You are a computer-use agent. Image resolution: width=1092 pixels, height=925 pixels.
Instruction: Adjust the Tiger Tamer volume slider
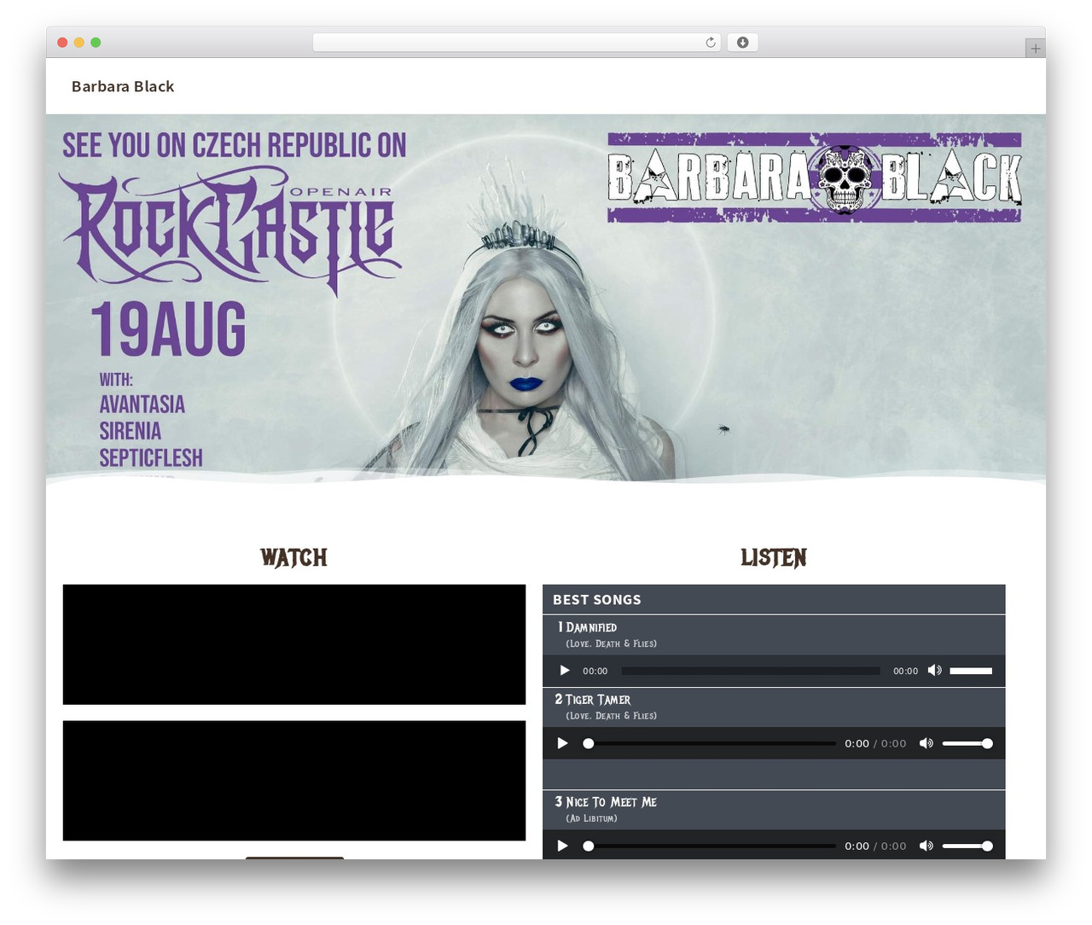967,743
